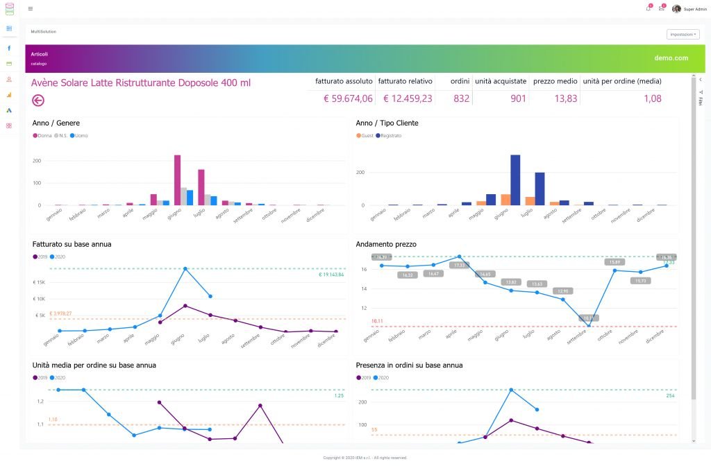
Task: Open the notifications bell
Action: (649, 9)
